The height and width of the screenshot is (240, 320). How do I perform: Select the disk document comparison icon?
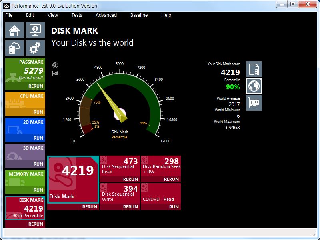[x=254, y=69]
